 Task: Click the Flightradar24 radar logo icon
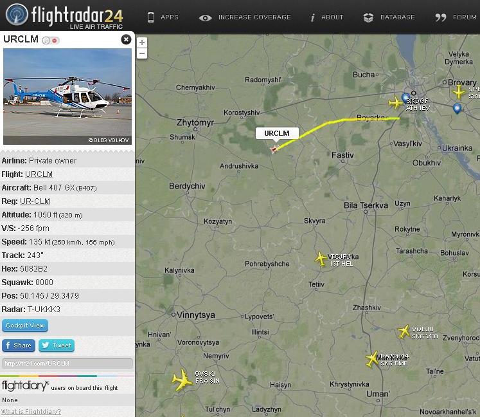[17, 14]
